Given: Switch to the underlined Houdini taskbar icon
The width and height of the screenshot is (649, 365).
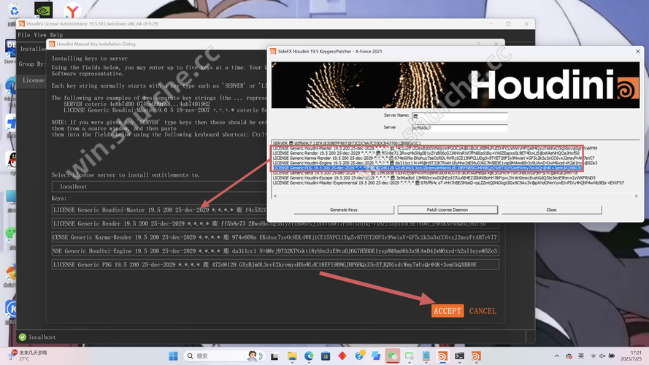Looking at the screenshot, I should [442, 356].
